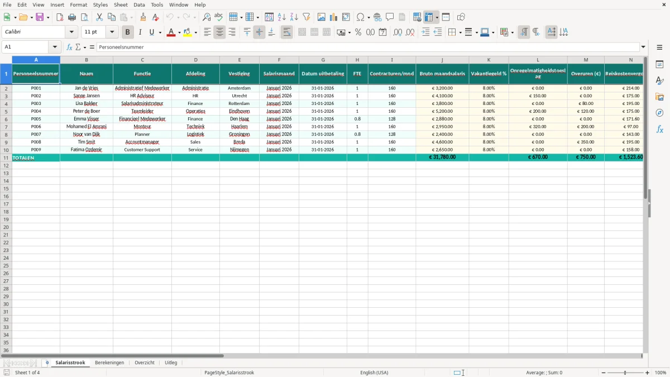Toggle Wrap Text button
Viewport: 670px width, 377px height.
(x=287, y=32)
